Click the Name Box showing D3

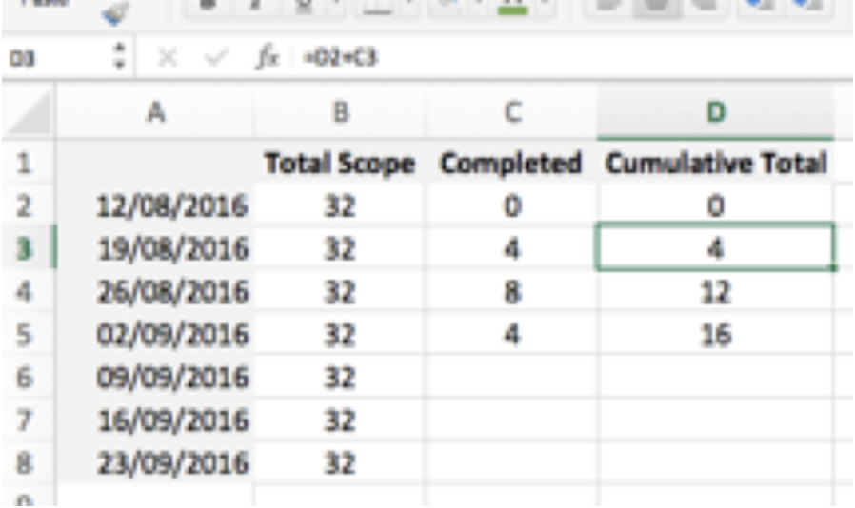48,57
